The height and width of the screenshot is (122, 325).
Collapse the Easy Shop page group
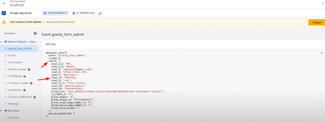(1, 111)
